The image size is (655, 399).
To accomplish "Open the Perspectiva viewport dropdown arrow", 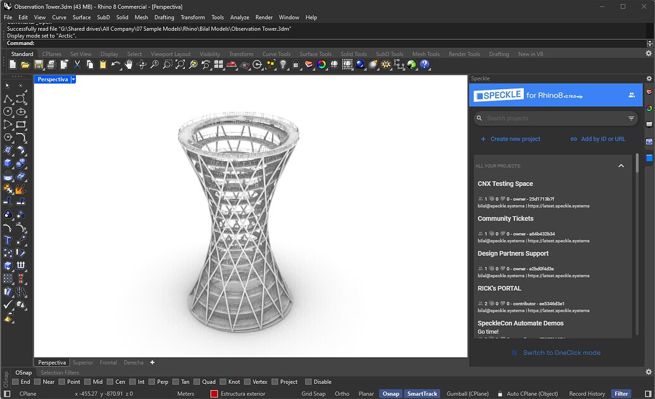I will click(x=73, y=79).
